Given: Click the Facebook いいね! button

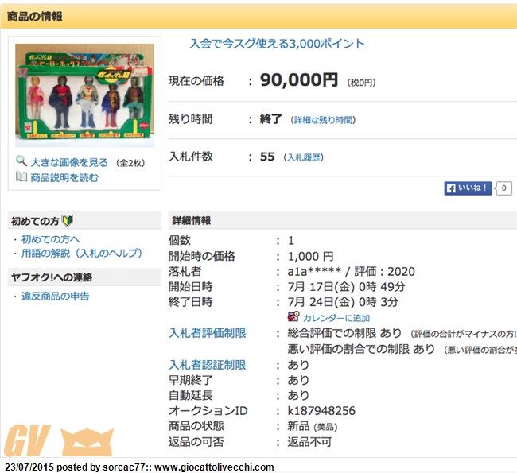Looking at the screenshot, I should (468, 188).
